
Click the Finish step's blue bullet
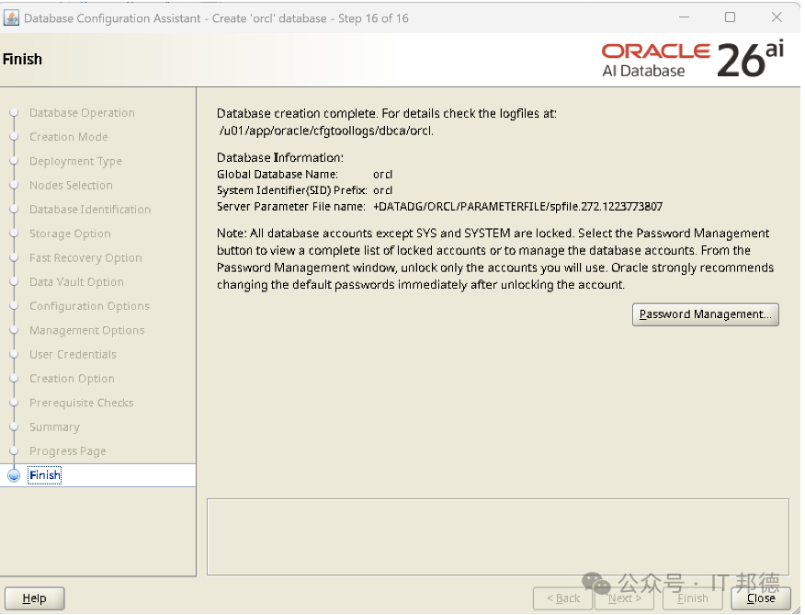pyautogui.click(x=14, y=475)
